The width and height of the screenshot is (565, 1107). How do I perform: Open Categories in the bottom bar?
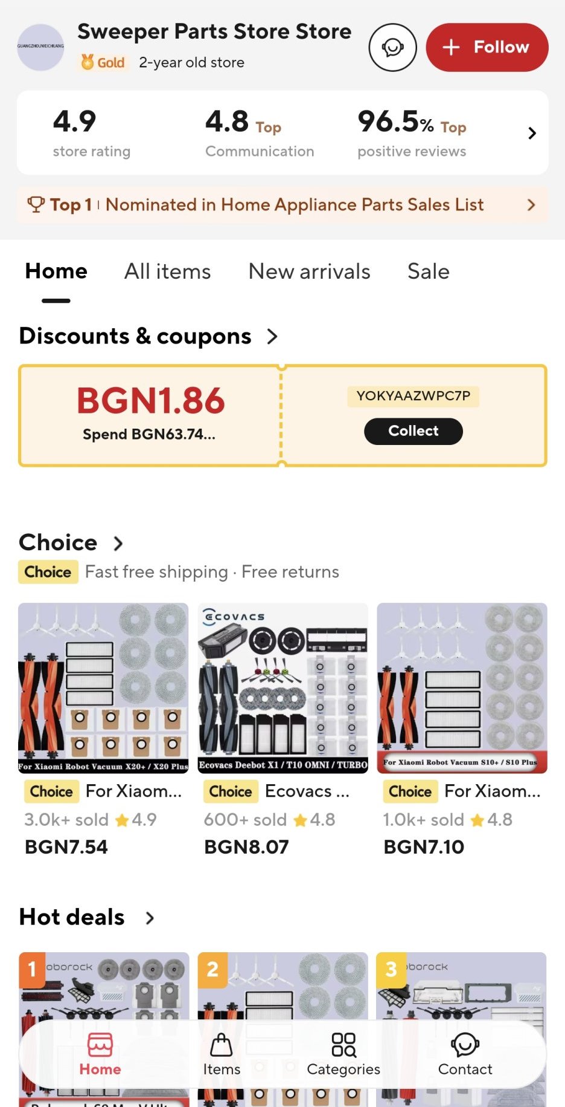pos(343,1054)
